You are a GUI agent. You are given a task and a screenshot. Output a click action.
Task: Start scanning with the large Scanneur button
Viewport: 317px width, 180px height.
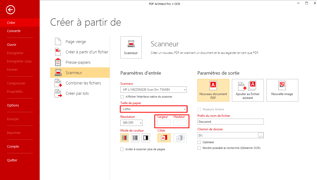point(131,47)
